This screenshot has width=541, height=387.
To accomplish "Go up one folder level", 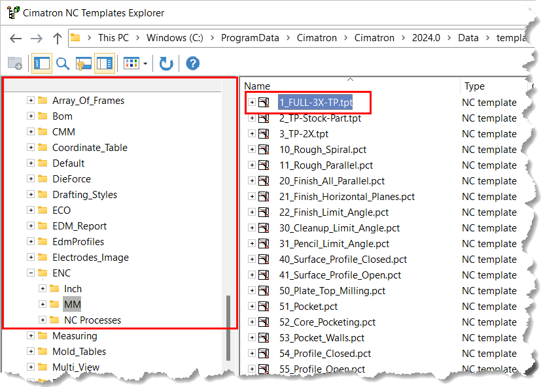I will click(58, 38).
